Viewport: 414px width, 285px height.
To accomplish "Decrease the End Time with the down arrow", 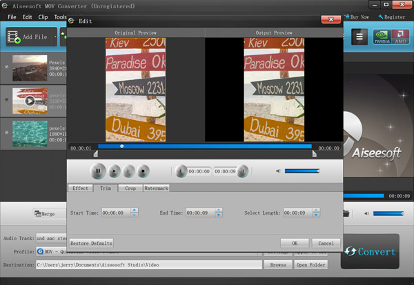I will [218, 215].
